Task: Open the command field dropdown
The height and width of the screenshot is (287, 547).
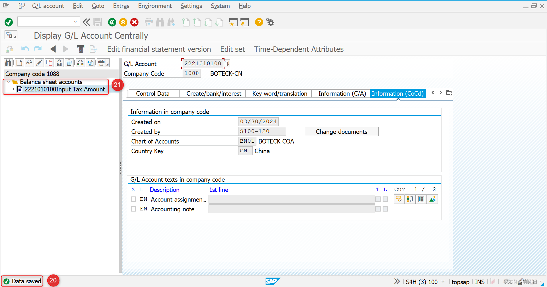Action: coord(75,21)
